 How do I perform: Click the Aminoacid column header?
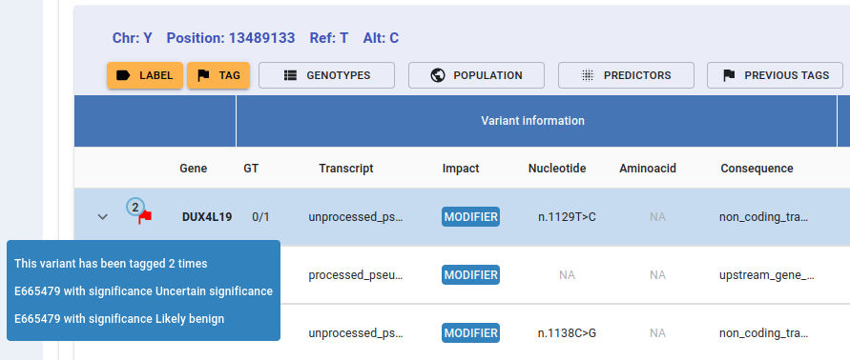[x=648, y=169]
